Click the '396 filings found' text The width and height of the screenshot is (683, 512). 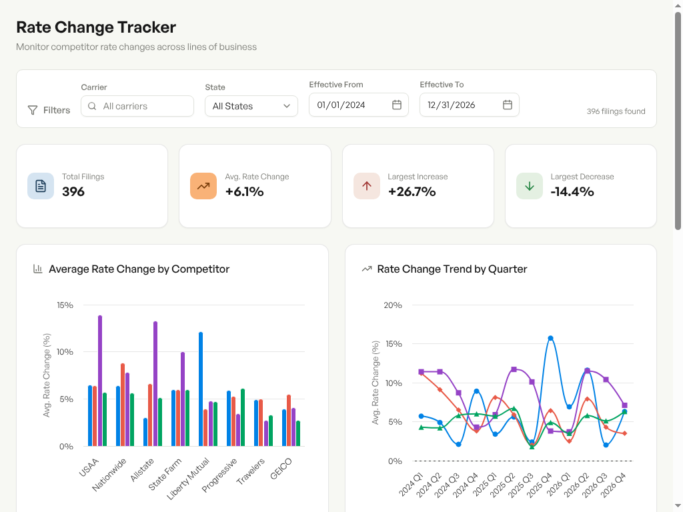[616, 111]
